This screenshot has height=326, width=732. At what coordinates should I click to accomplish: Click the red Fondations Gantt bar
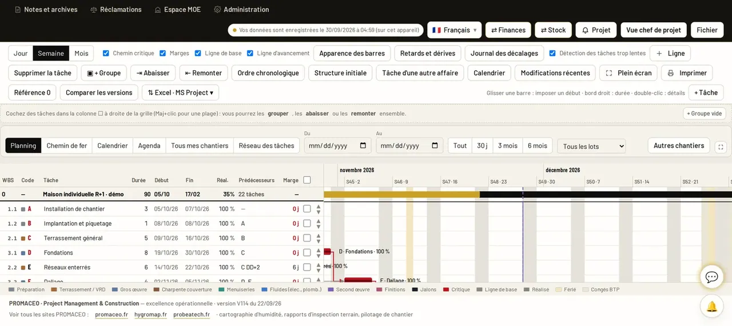(x=327, y=252)
